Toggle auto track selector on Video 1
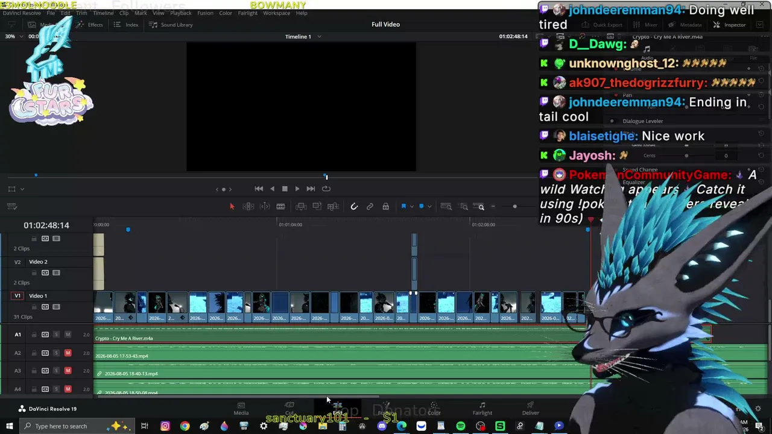 tap(45, 307)
